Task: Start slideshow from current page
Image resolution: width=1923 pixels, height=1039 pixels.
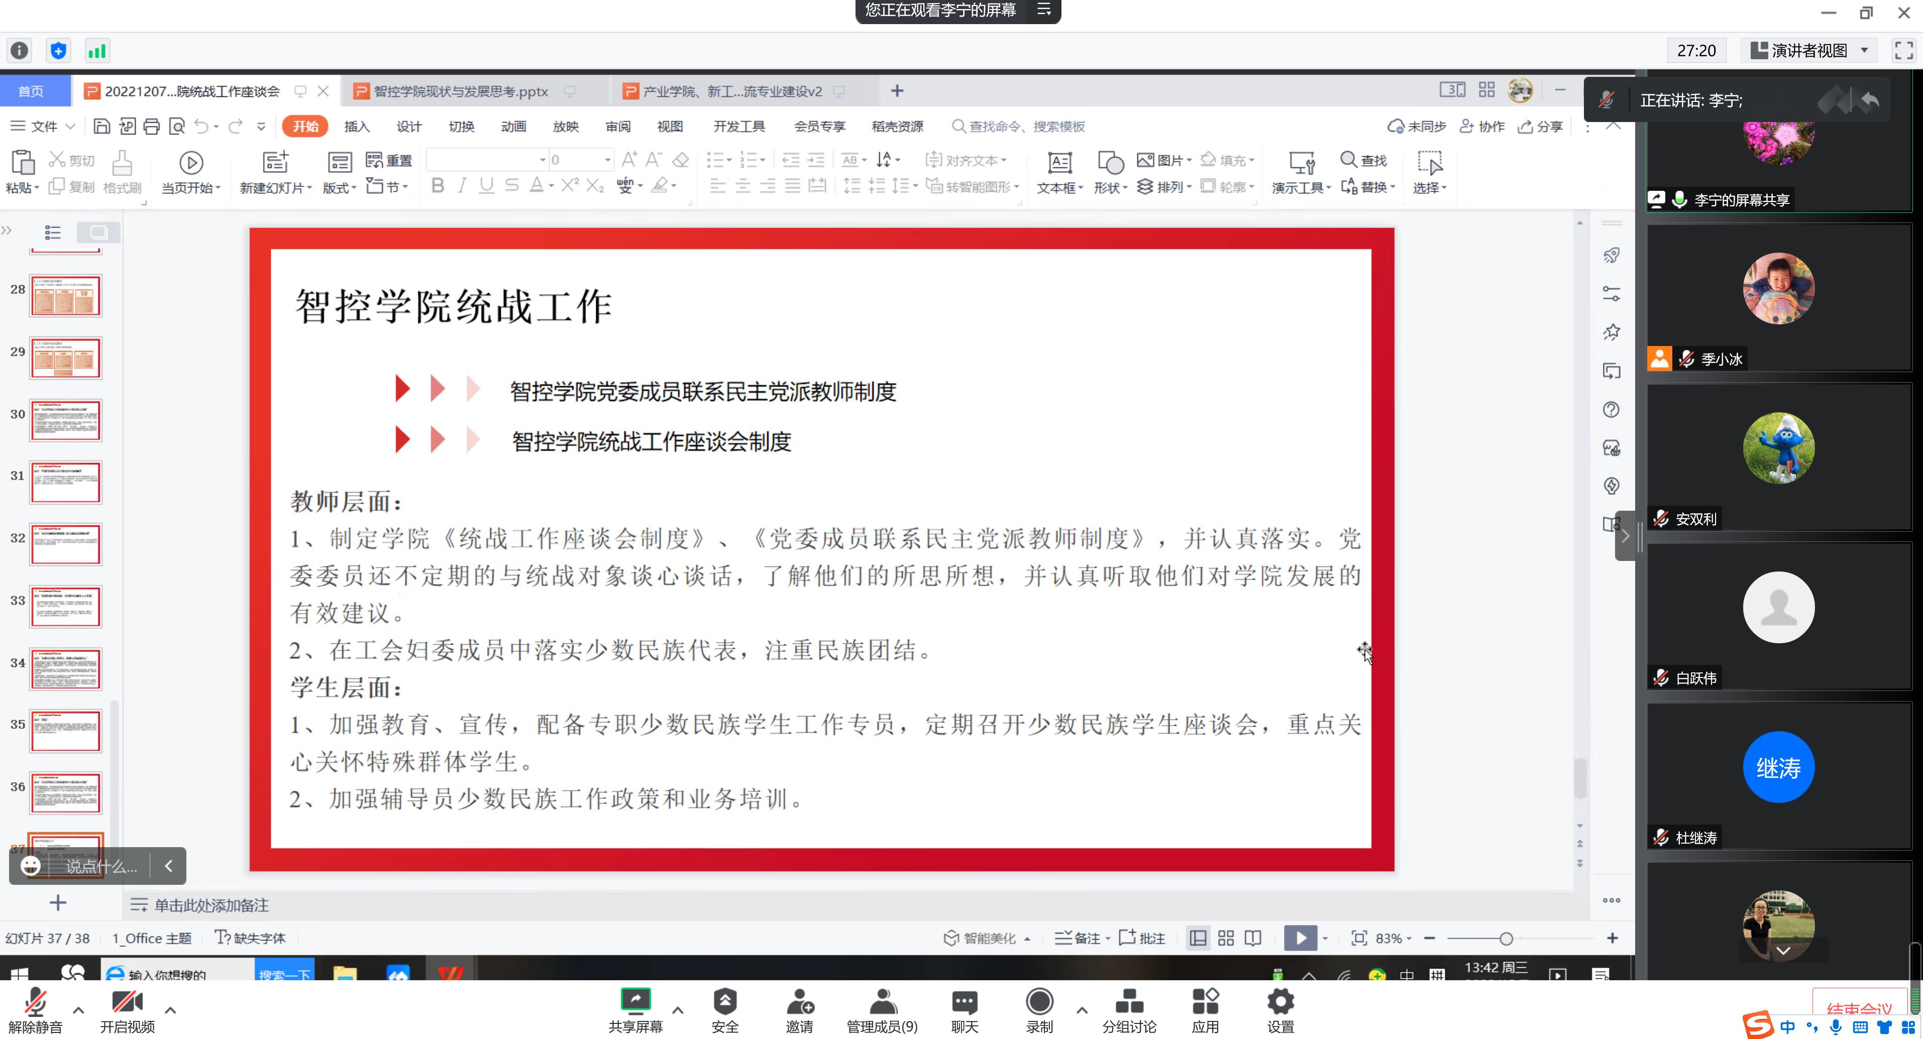Action: pos(191,173)
